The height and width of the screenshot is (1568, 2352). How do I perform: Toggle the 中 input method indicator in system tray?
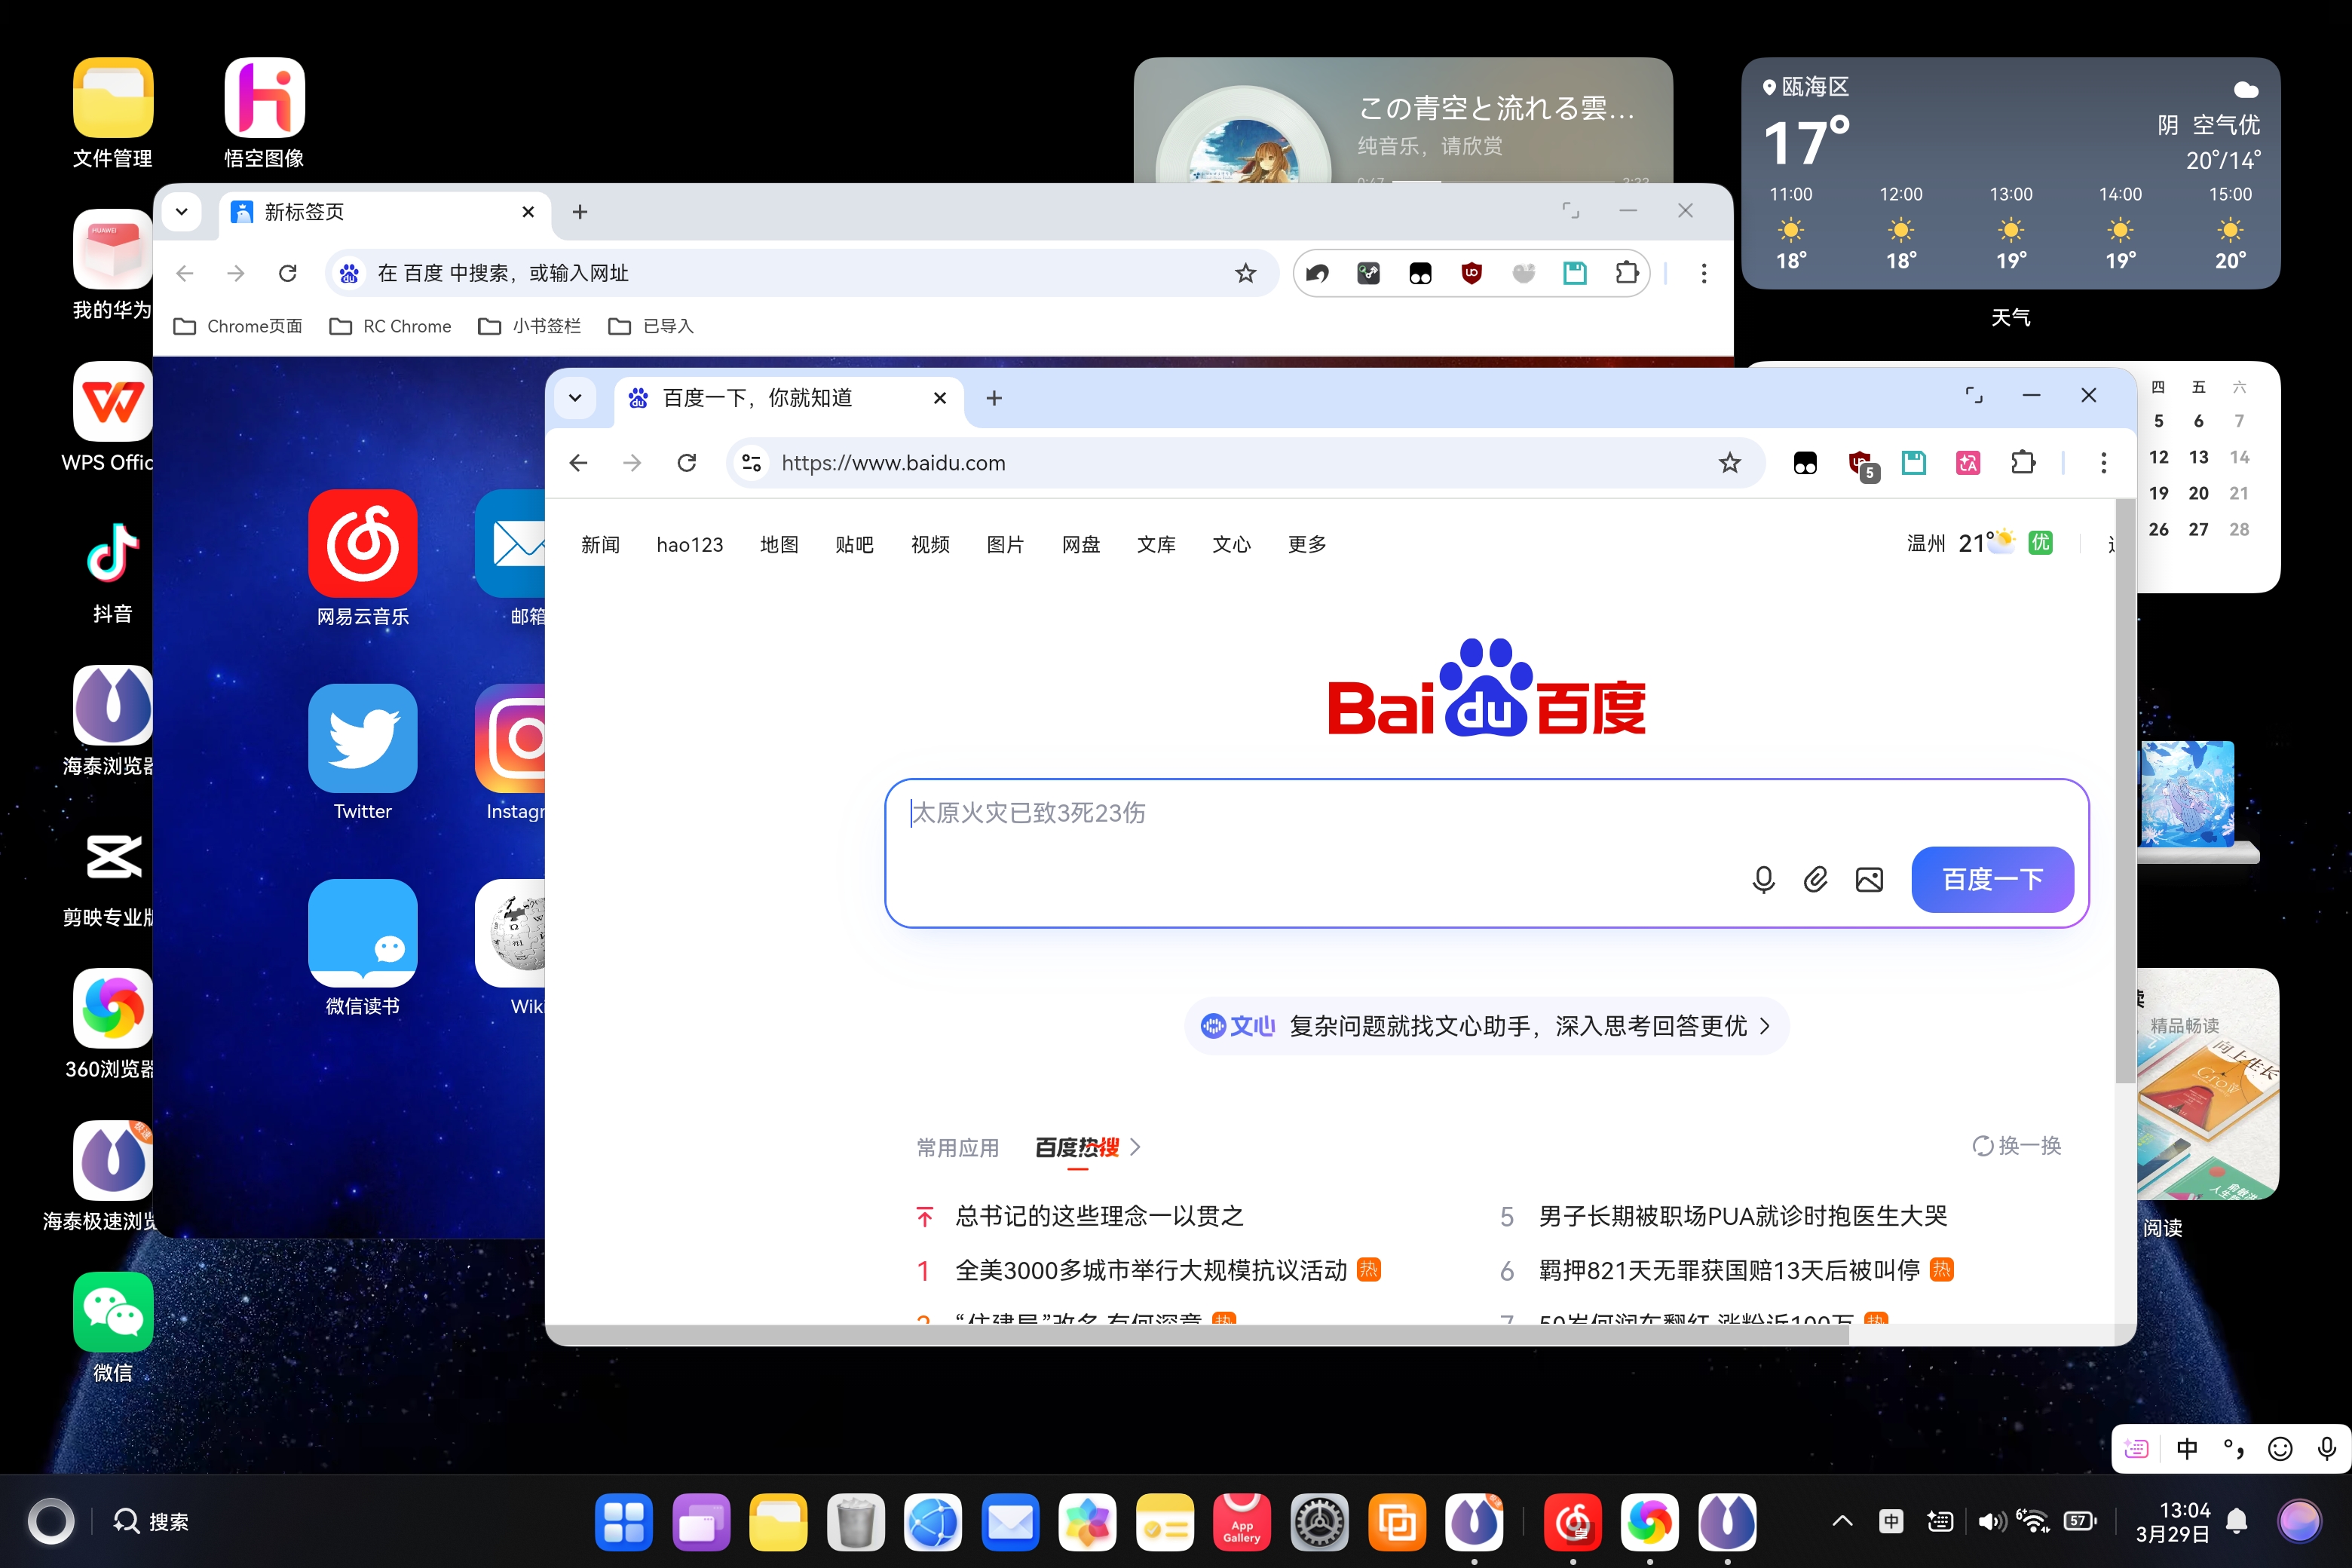tap(1891, 1522)
